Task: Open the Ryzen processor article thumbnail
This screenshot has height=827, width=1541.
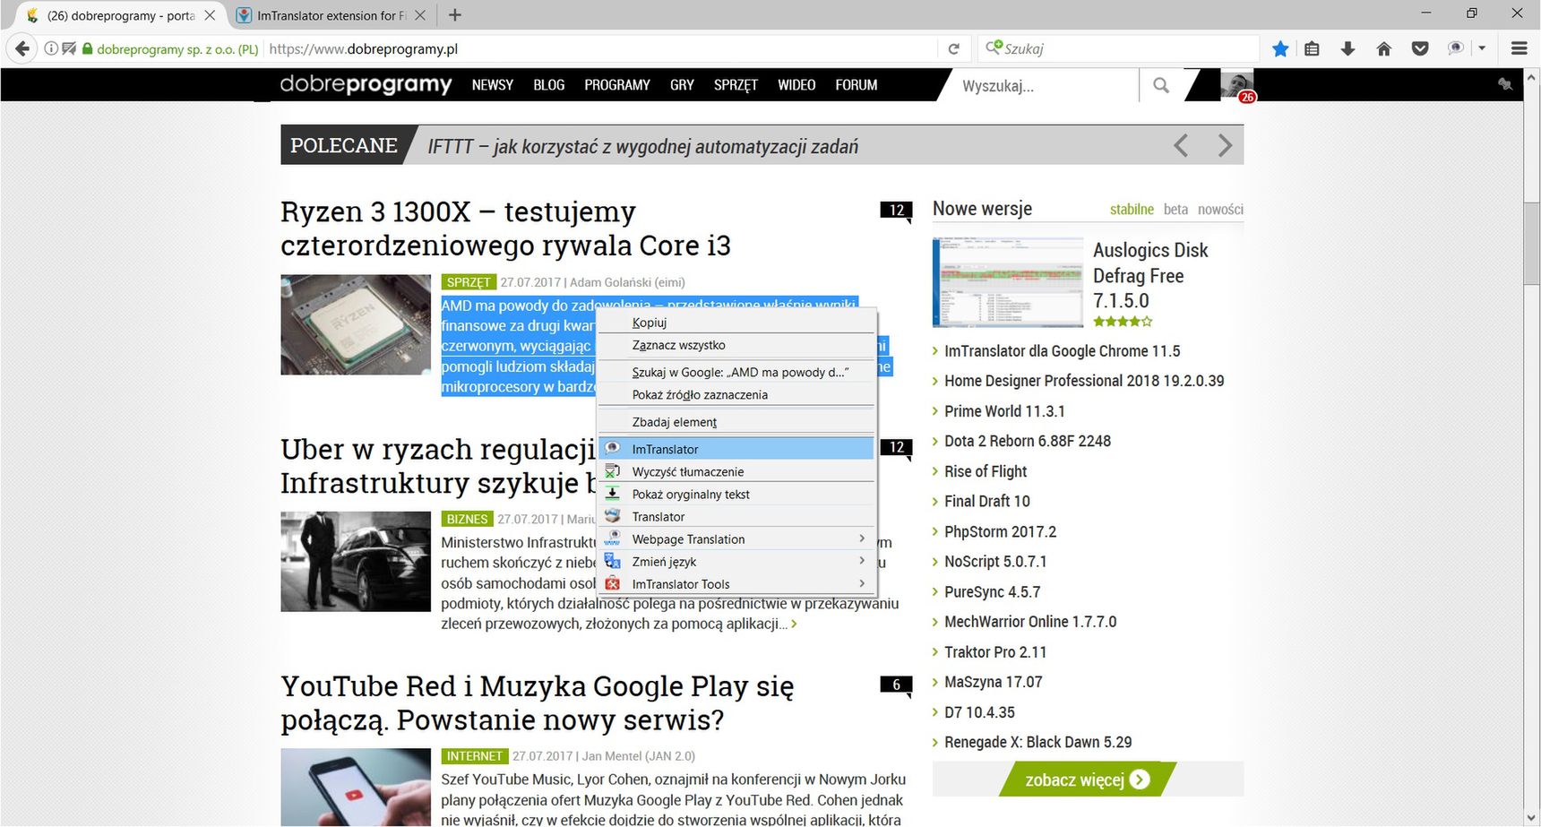Action: 356,324
